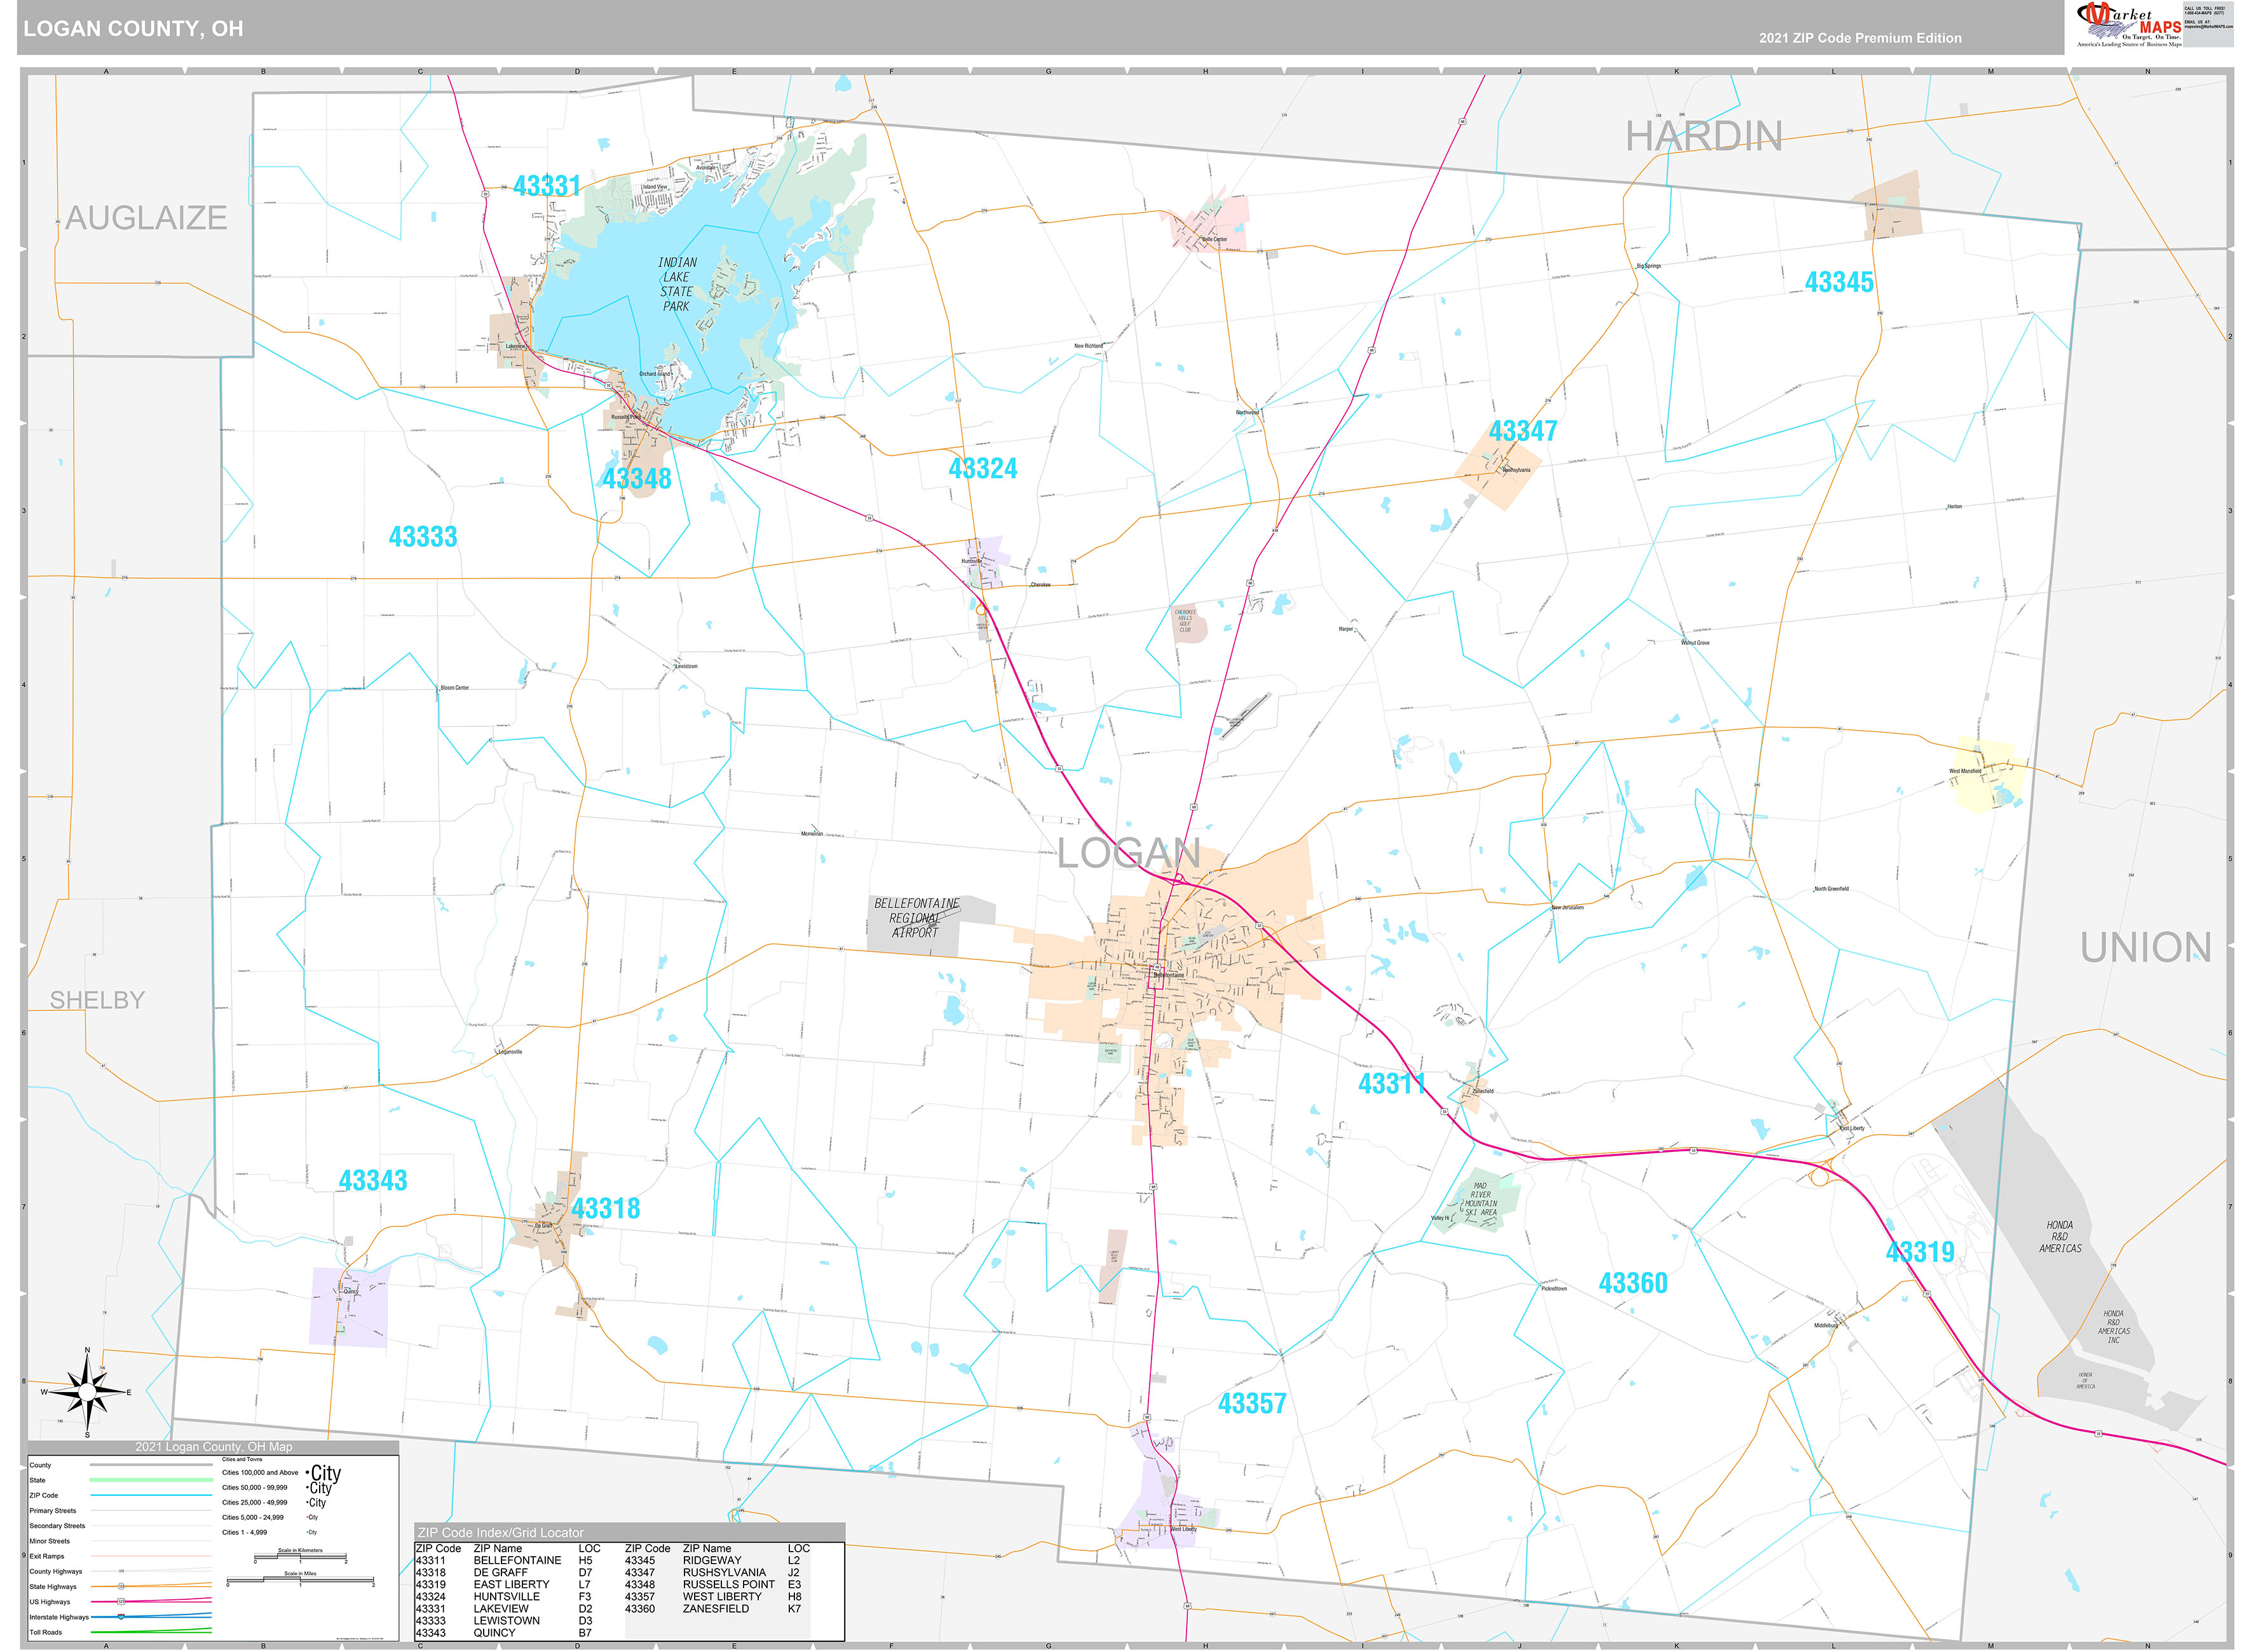Screen dimensions: 2253x1652
Task: Click the Bellefontaine Regional Airport label
Action: [x=916, y=918]
